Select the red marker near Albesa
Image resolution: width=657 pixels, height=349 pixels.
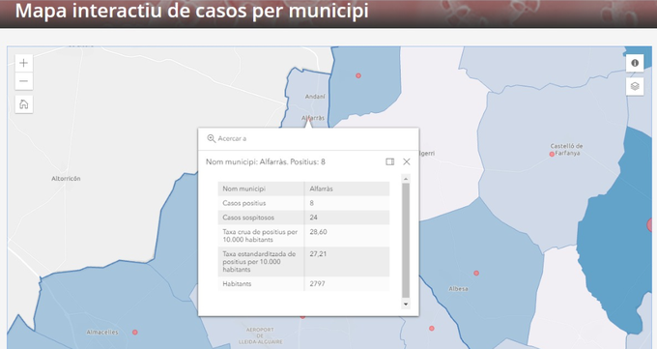coord(476,273)
